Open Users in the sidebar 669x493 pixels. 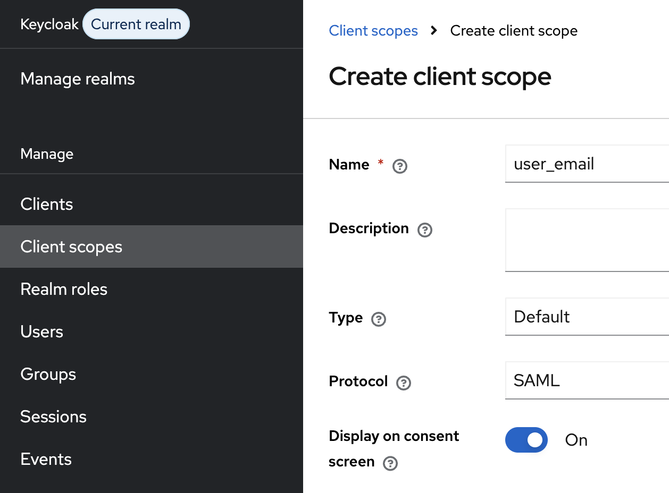click(x=152, y=331)
